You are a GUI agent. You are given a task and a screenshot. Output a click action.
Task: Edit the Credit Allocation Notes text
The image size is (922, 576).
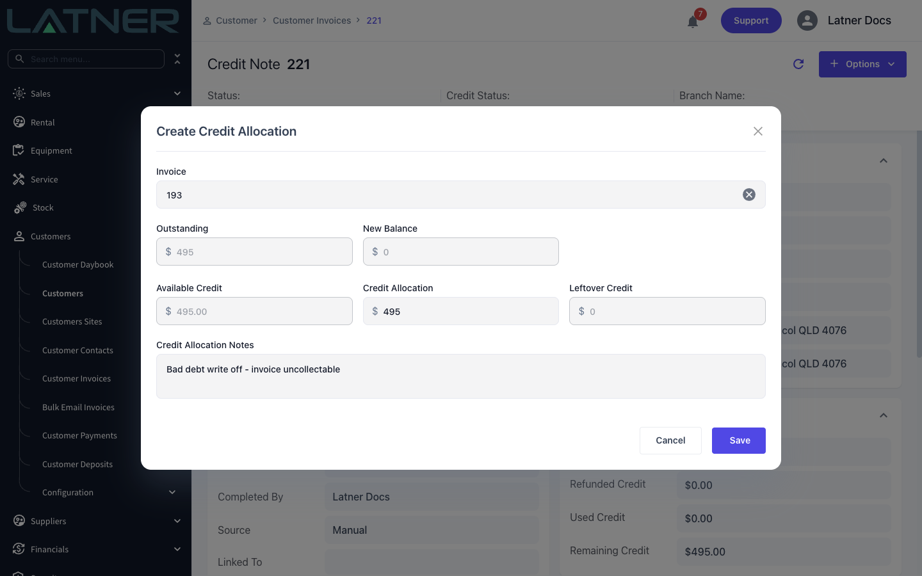point(461,376)
